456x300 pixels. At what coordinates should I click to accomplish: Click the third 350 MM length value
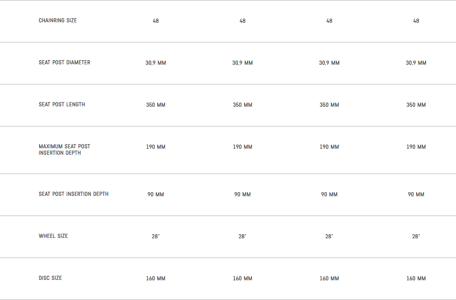(x=329, y=105)
